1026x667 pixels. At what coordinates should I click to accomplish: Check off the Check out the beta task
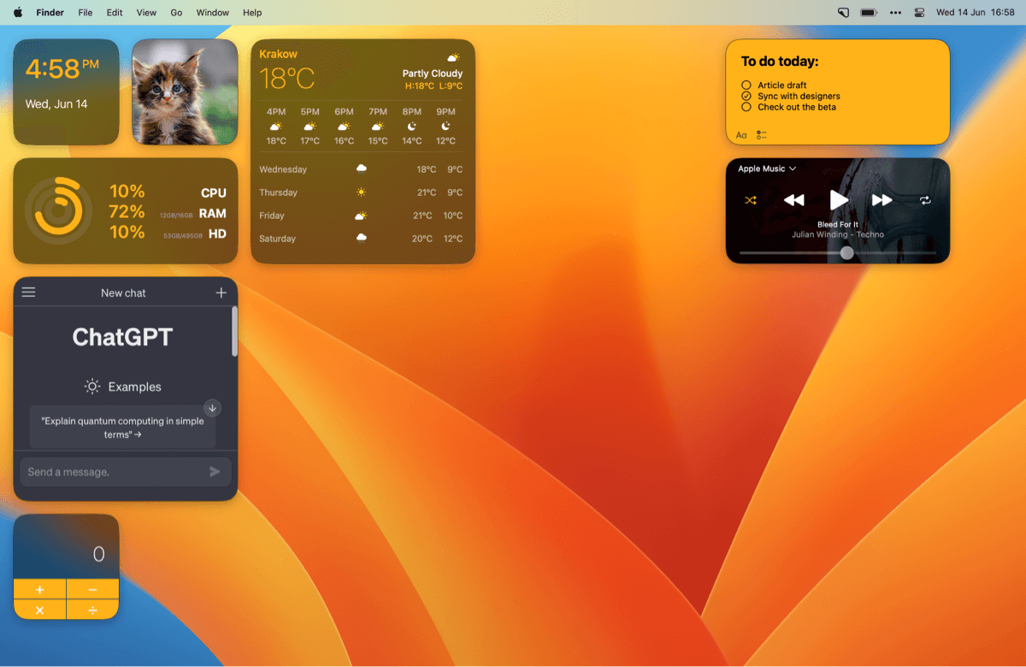coord(746,107)
